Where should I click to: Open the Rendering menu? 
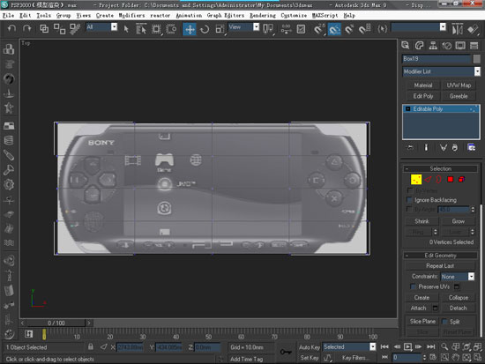pos(263,15)
